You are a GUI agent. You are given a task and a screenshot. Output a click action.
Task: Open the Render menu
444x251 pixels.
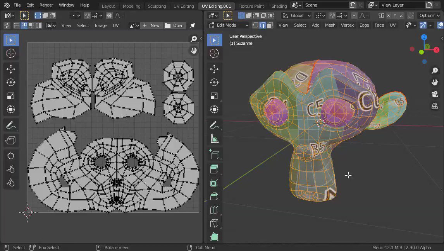[x=46, y=5]
